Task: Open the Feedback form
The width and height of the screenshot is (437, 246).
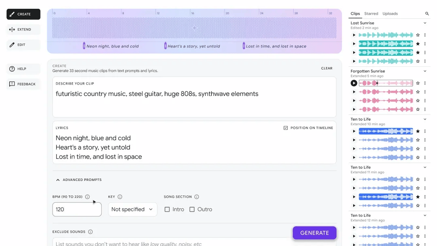Action: point(23,84)
